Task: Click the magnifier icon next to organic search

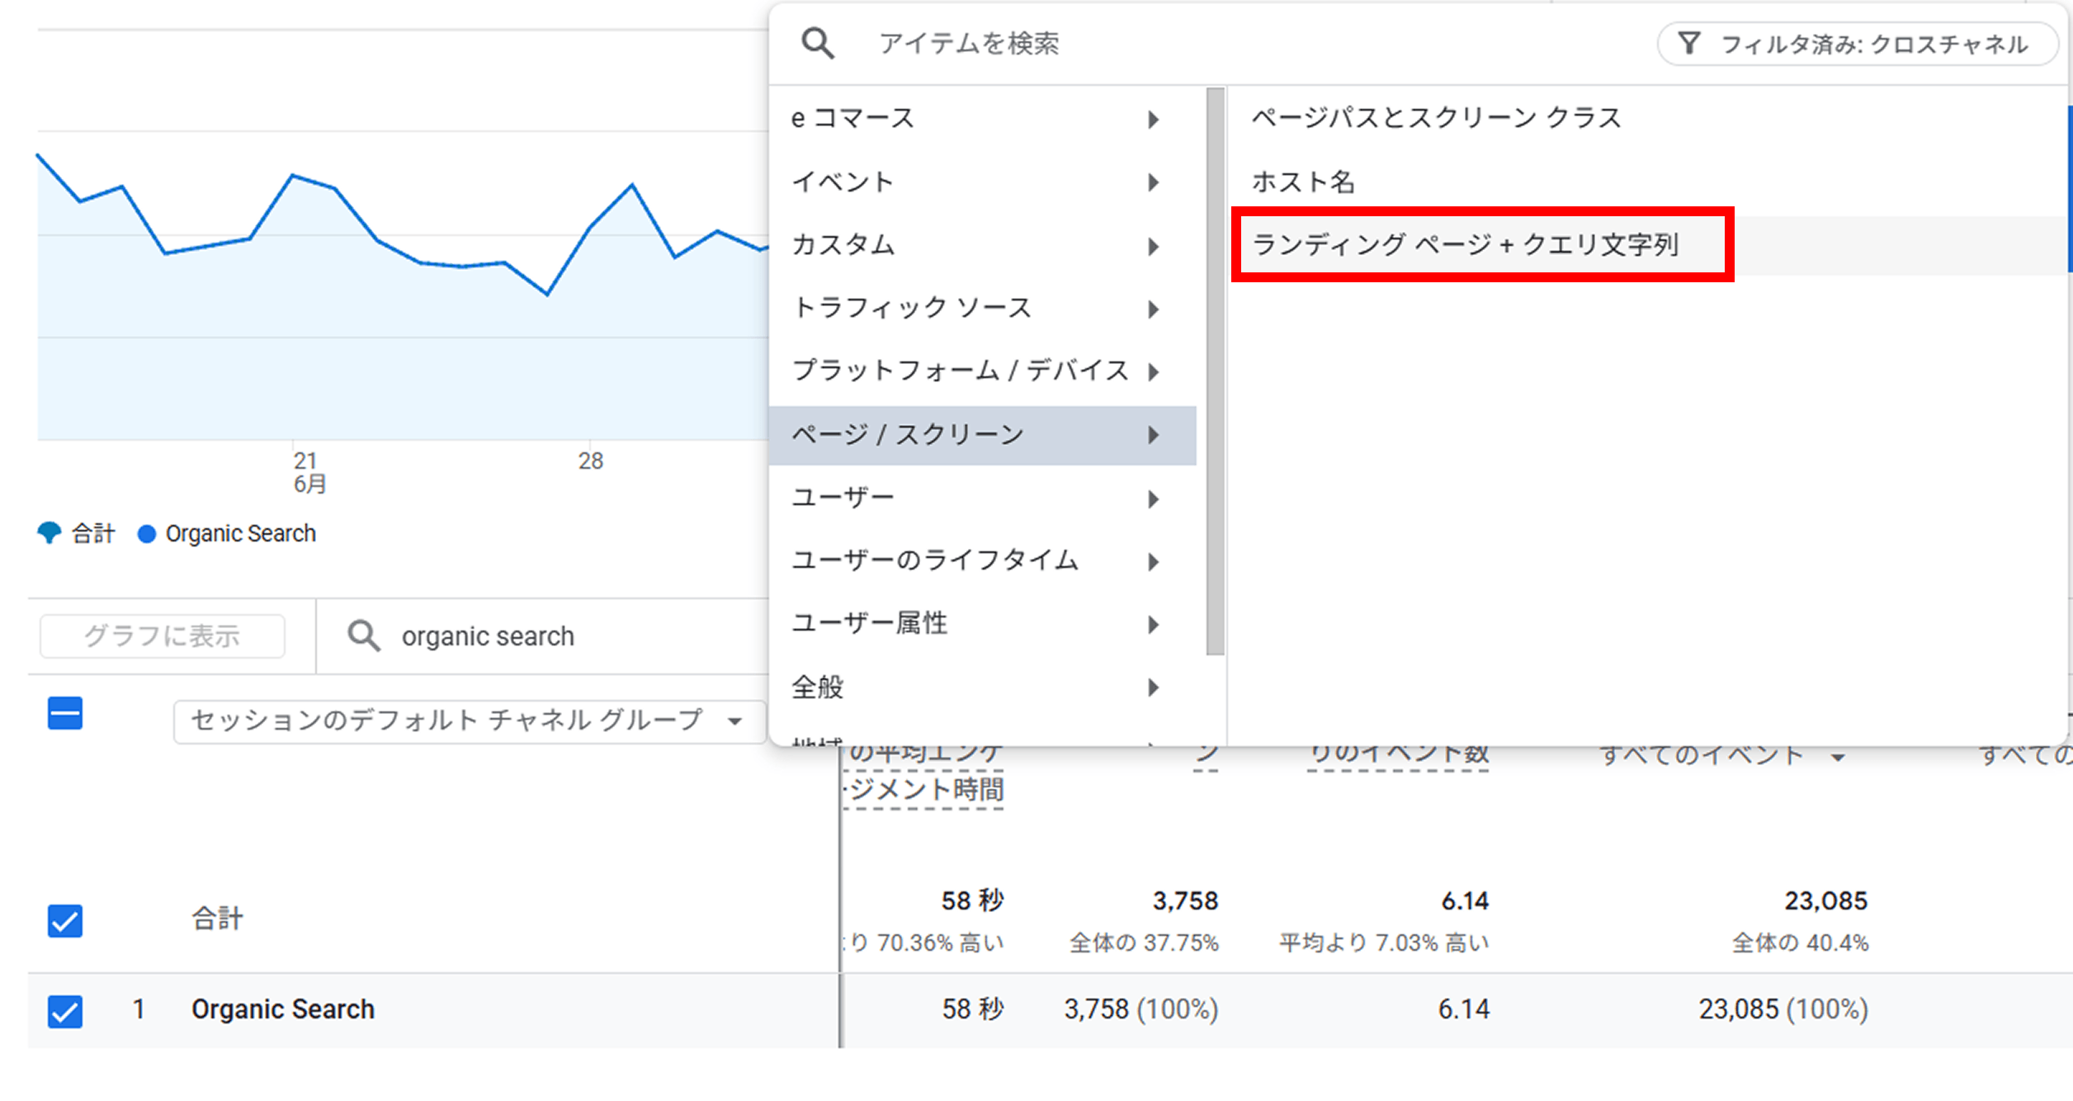Action: pyautogui.click(x=363, y=636)
